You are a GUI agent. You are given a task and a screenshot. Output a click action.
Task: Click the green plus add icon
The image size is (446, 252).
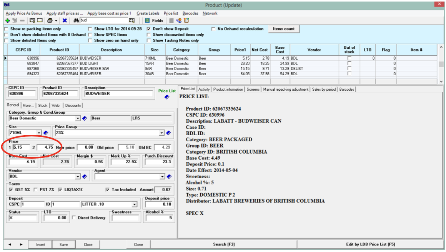[x=7, y=20]
